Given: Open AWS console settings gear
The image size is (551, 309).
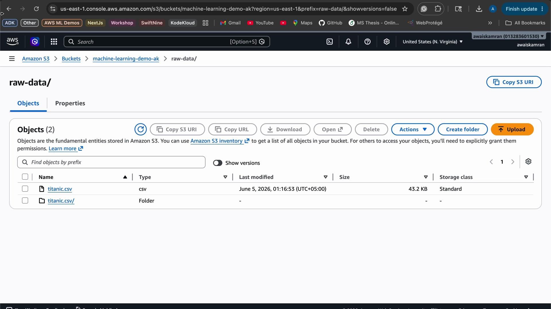Looking at the screenshot, I should 387,42.
